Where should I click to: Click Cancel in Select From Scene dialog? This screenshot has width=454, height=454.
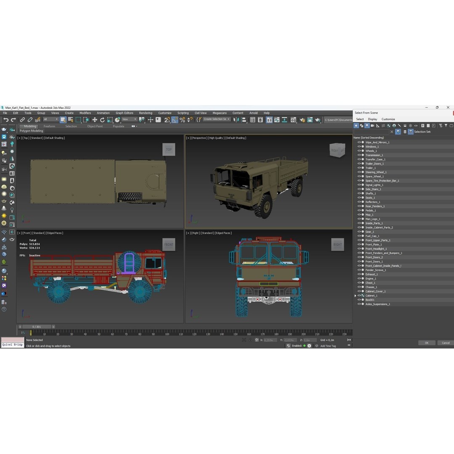[446, 343]
